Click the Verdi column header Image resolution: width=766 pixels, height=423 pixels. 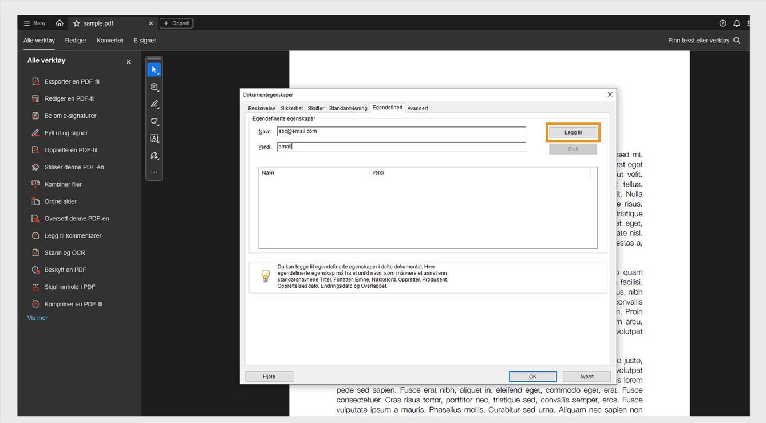pos(480,172)
